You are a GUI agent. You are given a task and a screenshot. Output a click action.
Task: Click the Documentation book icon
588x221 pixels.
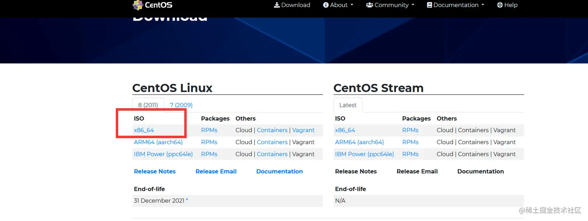[429, 5]
